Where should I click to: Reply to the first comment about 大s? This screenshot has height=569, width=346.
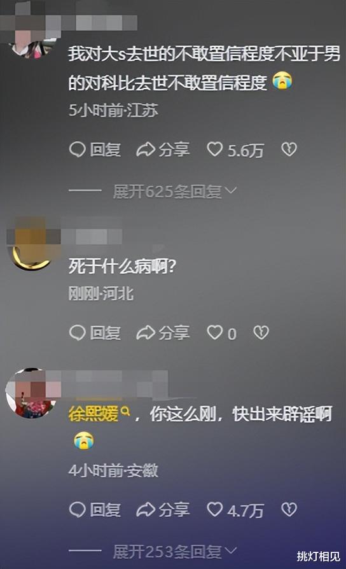point(95,150)
